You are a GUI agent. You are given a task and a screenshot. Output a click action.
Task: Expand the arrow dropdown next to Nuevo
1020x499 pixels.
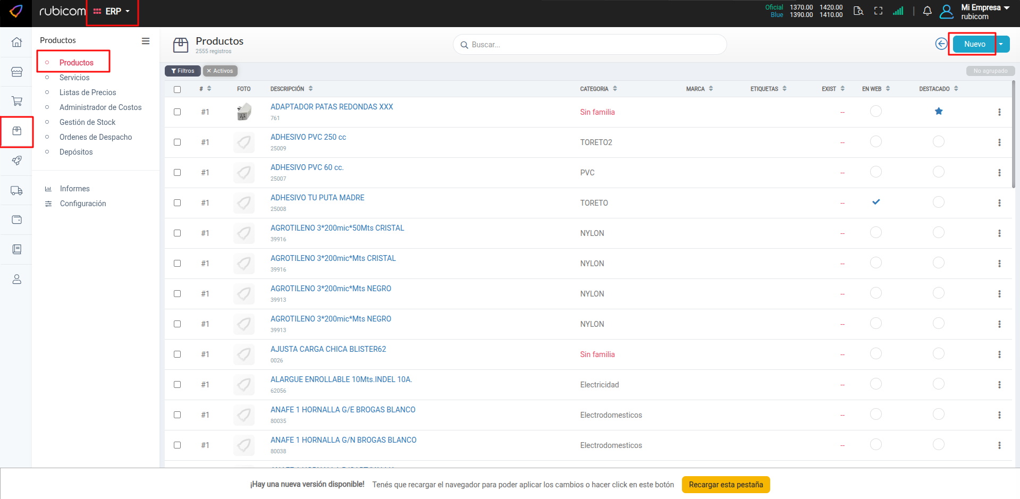click(x=1001, y=44)
